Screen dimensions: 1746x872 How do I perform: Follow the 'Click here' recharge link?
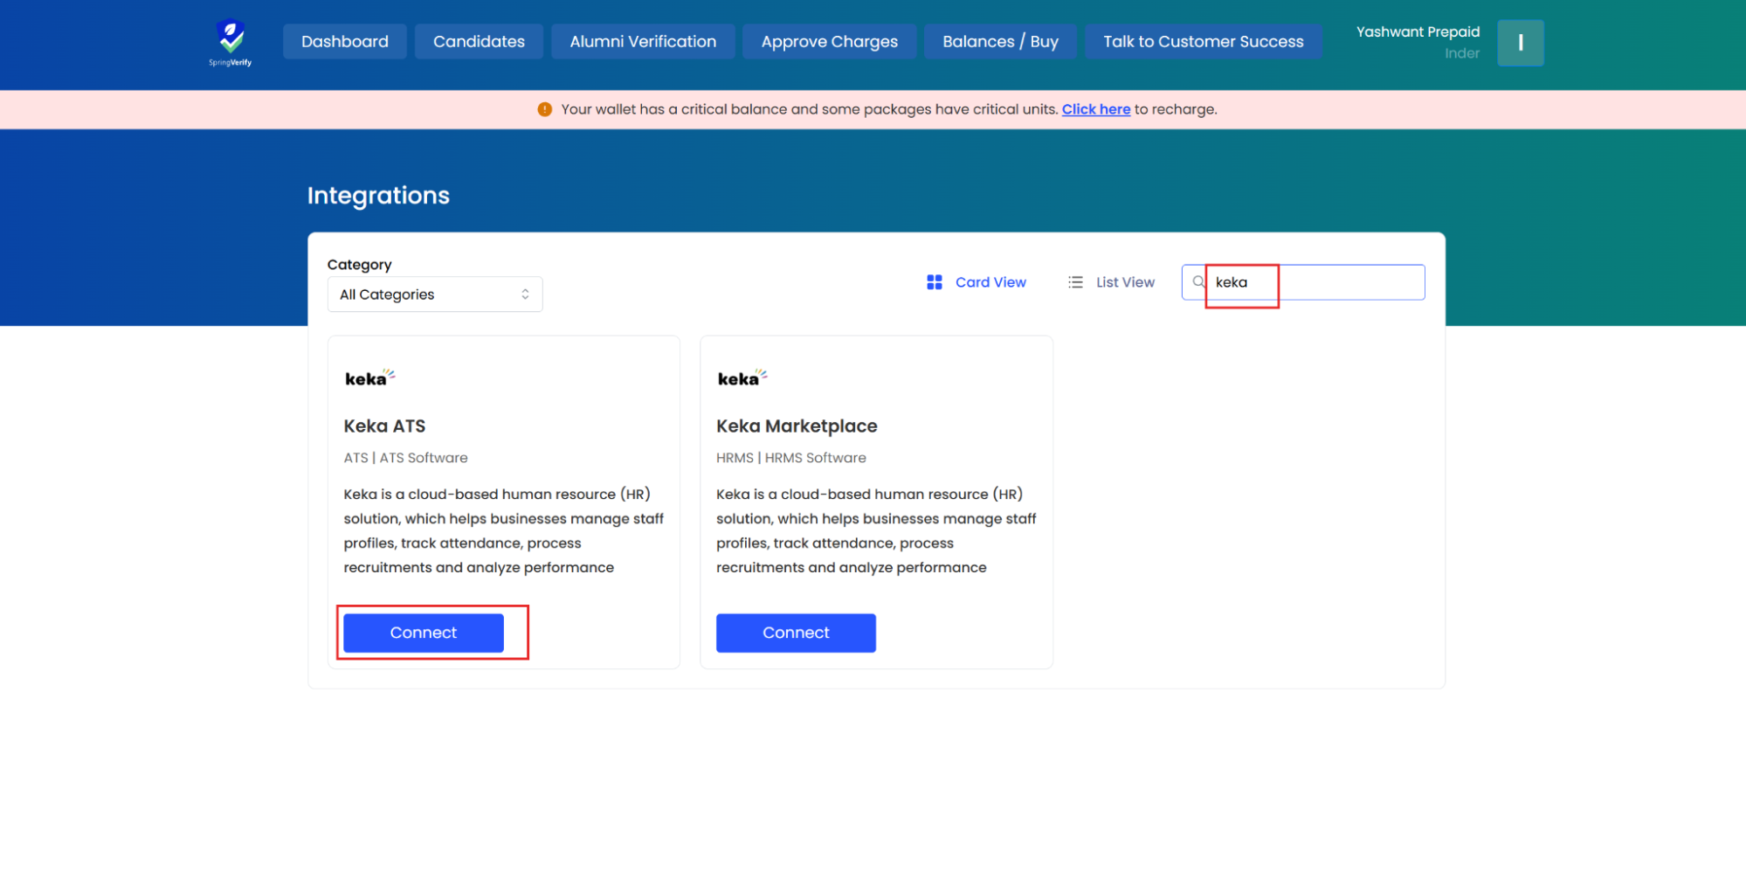pos(1095,109)
